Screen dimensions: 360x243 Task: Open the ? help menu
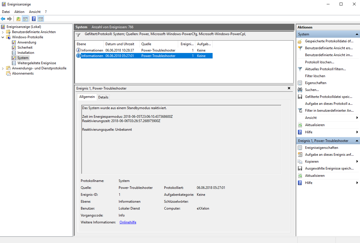pos(46,12)
